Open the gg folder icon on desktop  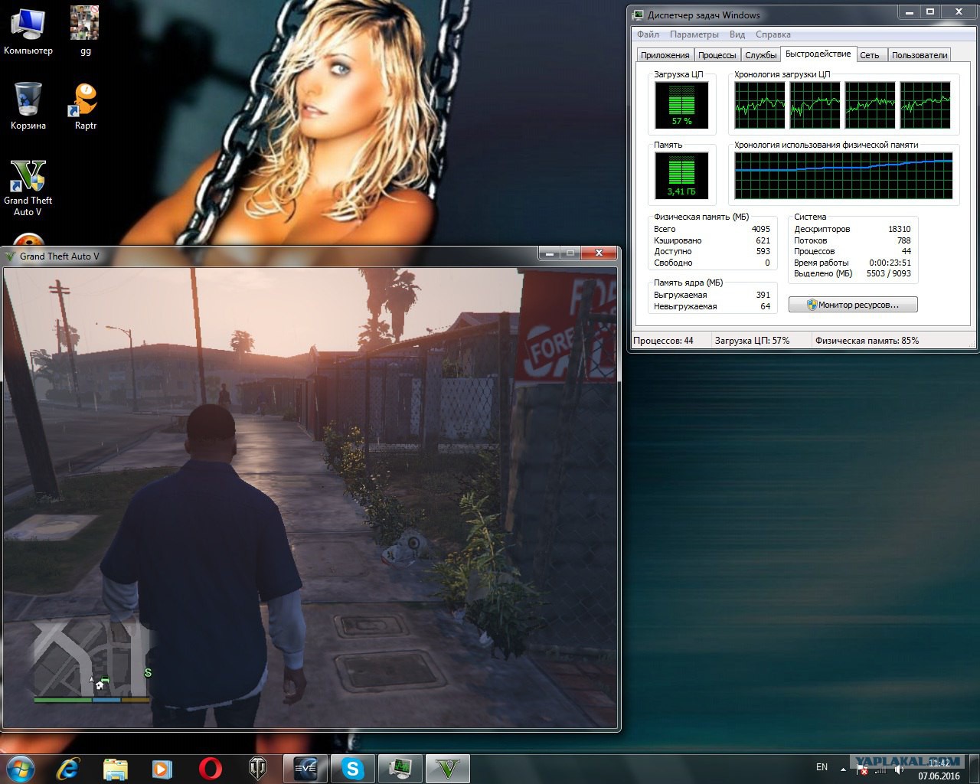click(85, 31)
